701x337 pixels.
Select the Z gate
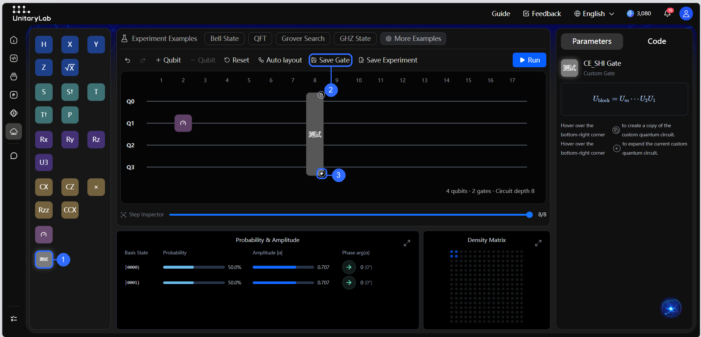[x=44, y=68]
